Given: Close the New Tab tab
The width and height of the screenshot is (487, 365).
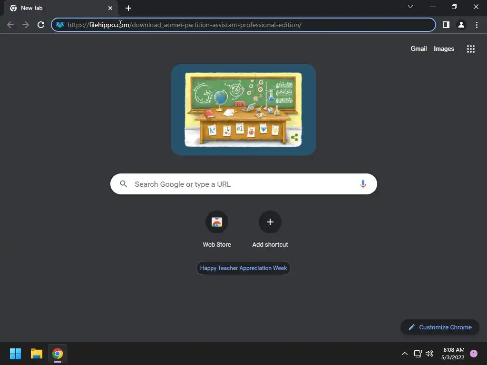Looking at the screenshot, I should [110, 8].
